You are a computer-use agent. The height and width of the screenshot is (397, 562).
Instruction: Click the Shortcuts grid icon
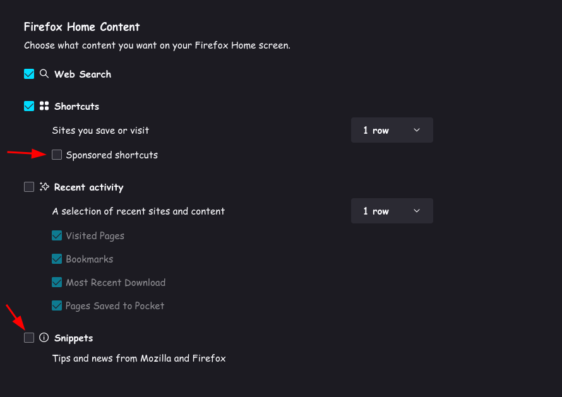pyautogui.click(x=44, y=106)
